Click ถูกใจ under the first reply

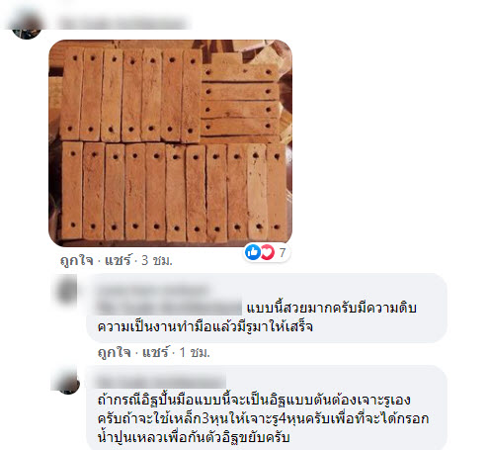(x=115, y=353)
